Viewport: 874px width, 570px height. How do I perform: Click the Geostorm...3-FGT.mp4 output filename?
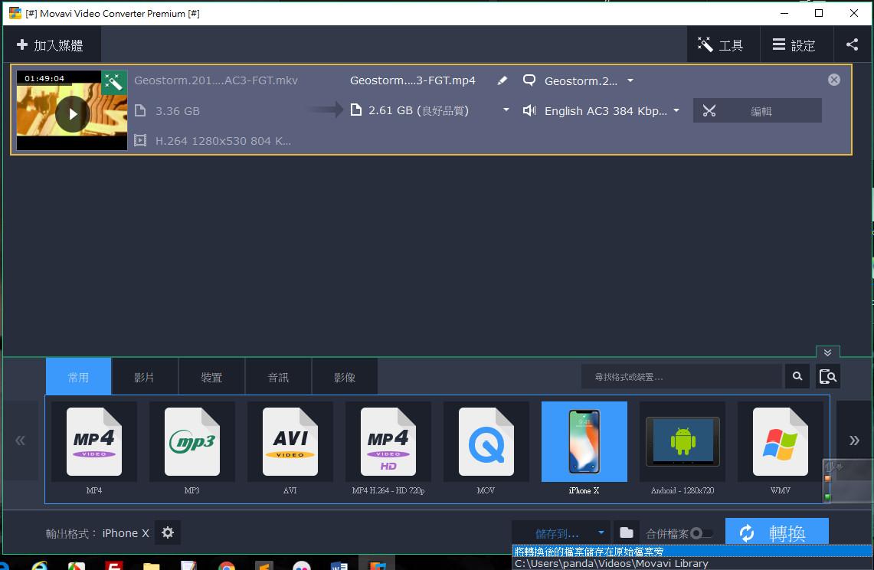coord(412,80)
